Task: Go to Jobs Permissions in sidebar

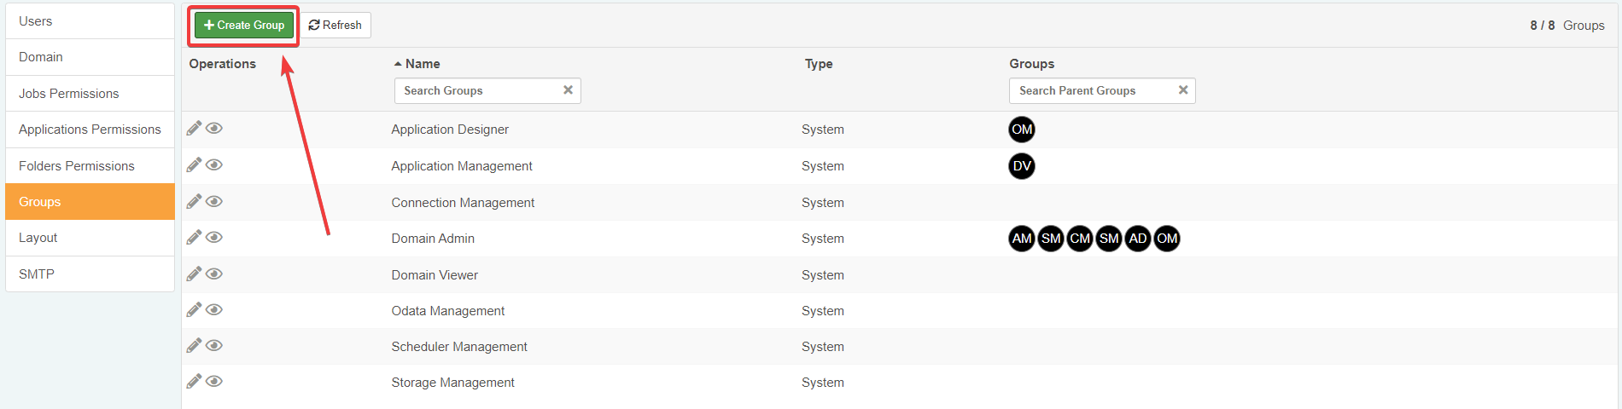Action: pos(69,94)
